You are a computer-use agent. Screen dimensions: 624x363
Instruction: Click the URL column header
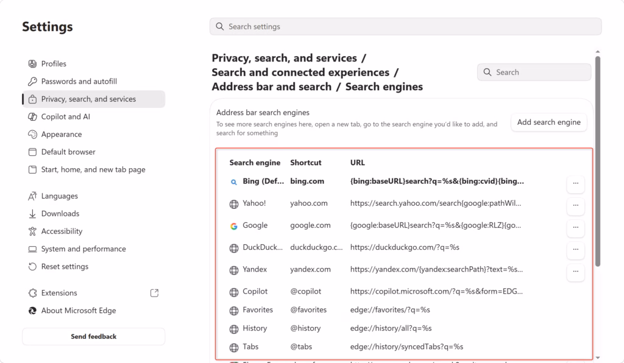click(357, 163)
